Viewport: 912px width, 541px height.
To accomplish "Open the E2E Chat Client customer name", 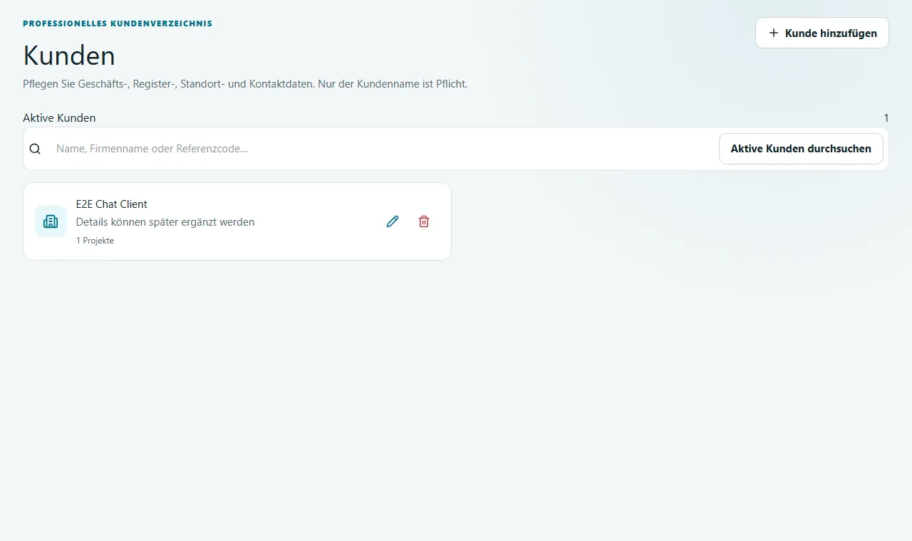I will (112, 204).
